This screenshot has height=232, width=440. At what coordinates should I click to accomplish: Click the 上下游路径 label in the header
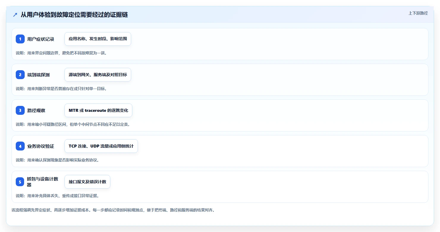[418, 13]
